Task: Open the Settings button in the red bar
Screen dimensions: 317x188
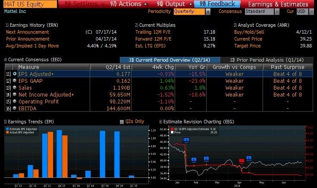Action: coord(81,4)
